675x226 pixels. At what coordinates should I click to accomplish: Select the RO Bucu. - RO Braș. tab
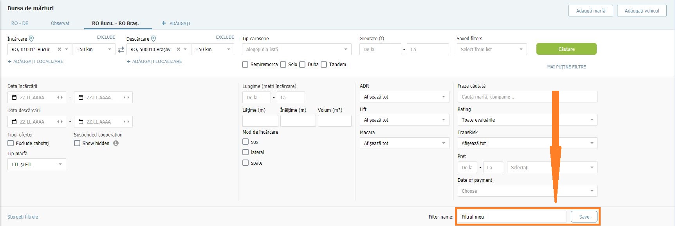point(116,23)
